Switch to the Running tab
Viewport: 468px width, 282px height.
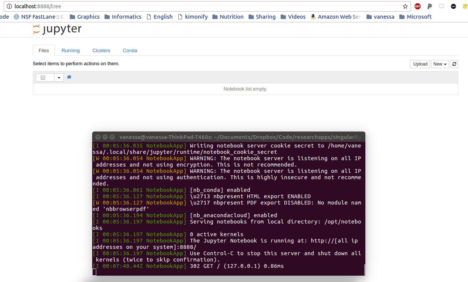[71, 50]
